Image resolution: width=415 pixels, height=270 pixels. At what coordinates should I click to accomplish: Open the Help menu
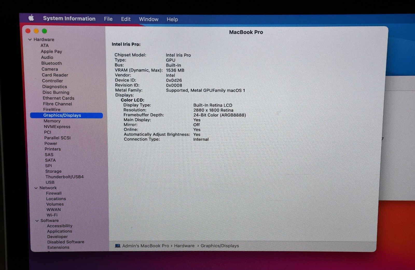point(172,19)
